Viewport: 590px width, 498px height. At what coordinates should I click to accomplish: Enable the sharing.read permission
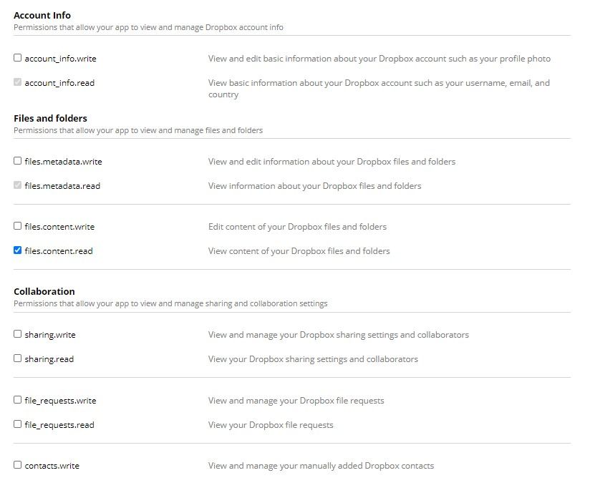(17, 358)
